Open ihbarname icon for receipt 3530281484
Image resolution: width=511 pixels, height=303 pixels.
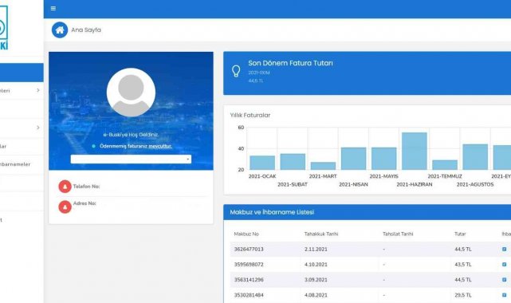point(504,295)
